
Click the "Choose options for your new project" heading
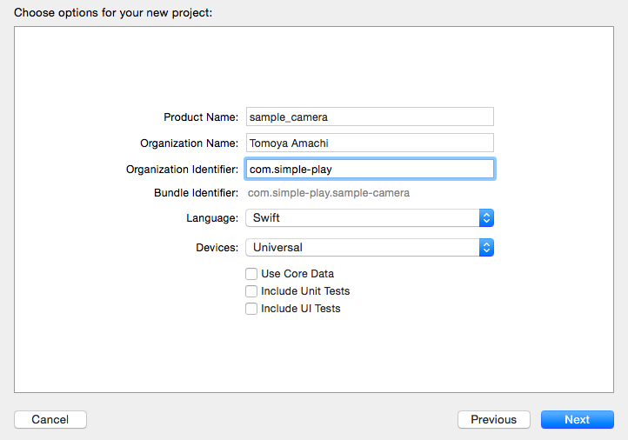coord(113,12)
